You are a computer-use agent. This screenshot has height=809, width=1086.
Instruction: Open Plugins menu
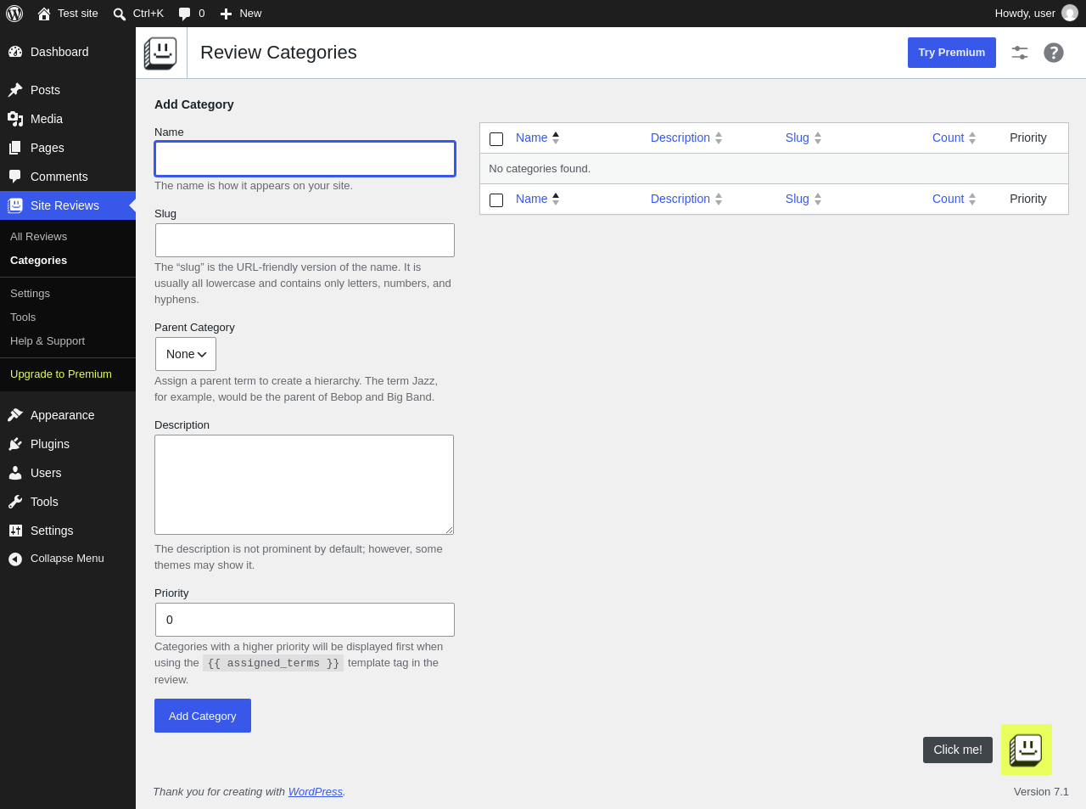point(68,444)
